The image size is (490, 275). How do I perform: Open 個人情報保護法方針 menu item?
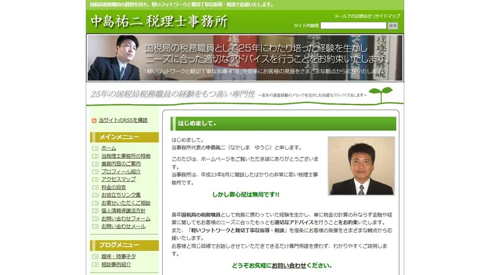pos(124,211)
